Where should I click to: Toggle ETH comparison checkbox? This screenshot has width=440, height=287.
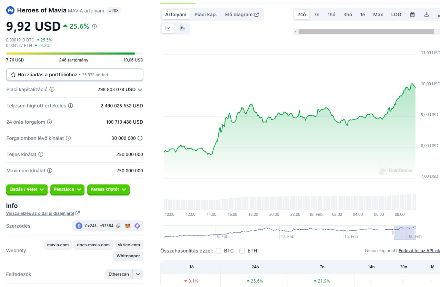click(x=242, y=251)
